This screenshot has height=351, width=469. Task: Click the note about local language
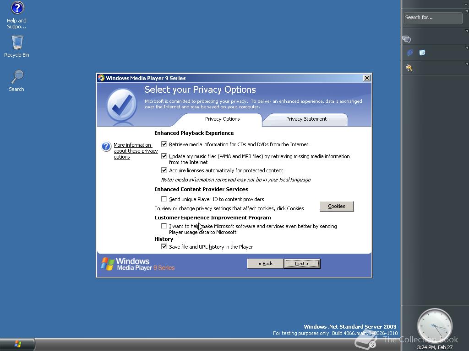pyautogui.click(x=236, y=180)
